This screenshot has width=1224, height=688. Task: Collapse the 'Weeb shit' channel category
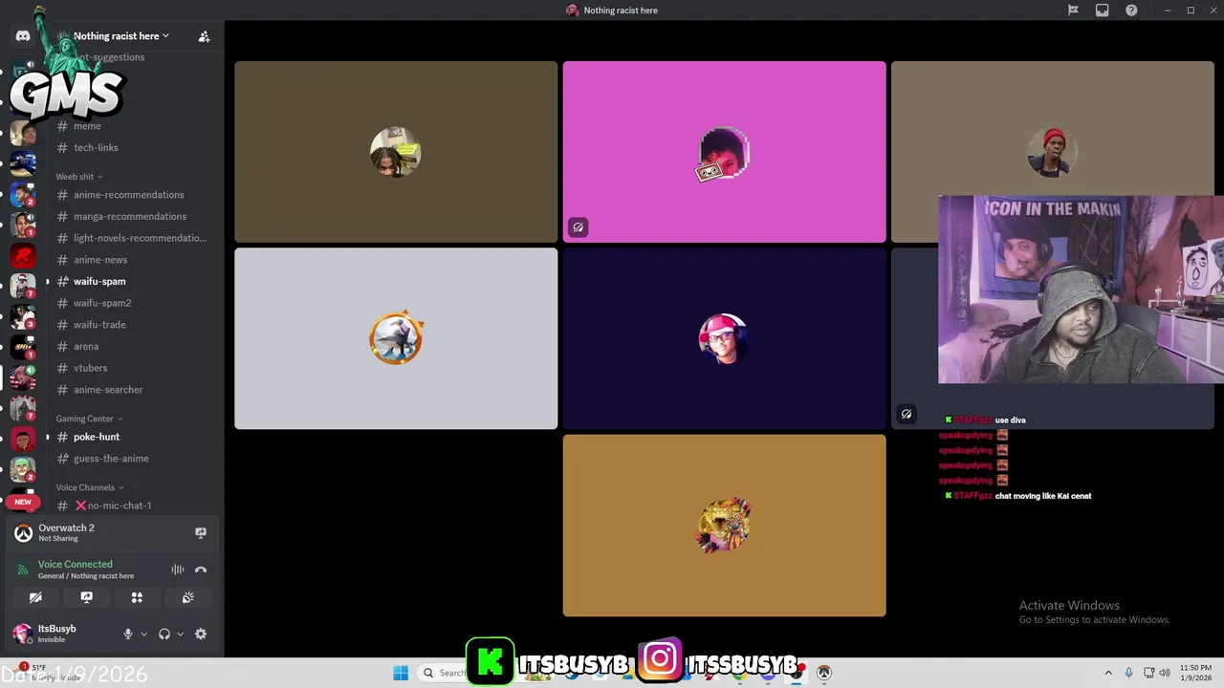point(78,177)
